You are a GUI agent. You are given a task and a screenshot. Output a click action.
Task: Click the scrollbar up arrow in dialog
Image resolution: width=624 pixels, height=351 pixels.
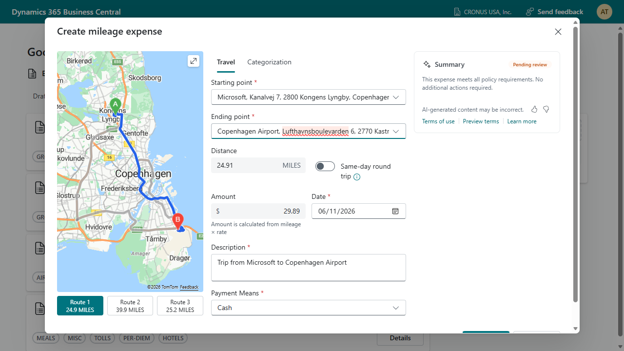point(576,22)
